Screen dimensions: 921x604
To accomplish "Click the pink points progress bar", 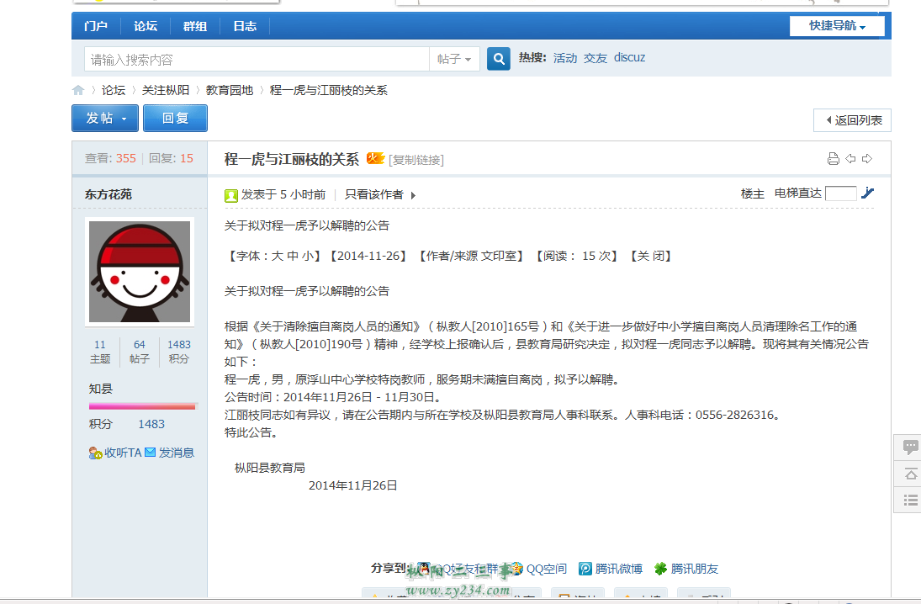I will point(142,406).
